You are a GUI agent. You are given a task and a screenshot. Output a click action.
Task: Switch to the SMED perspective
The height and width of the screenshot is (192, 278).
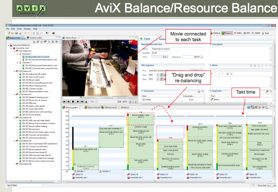pyautogui.click(x=256, y=33)
